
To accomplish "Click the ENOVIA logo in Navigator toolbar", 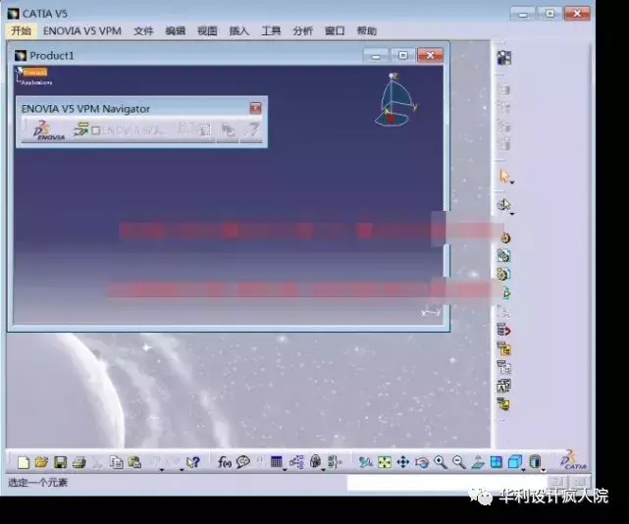I will coord(49,130).
